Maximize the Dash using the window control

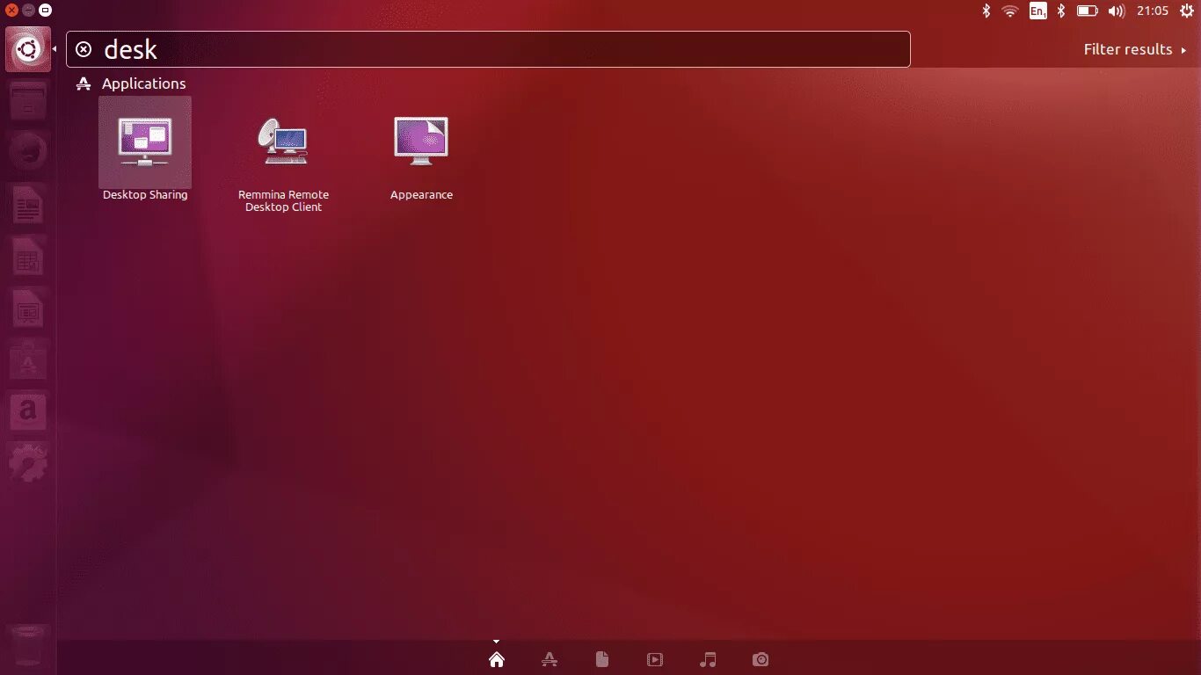click(x=45, y=11)
